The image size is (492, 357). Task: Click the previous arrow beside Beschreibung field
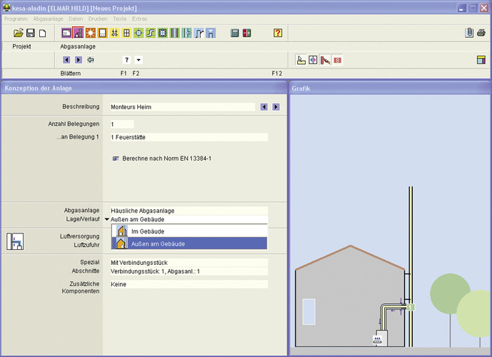coord(263,107)
